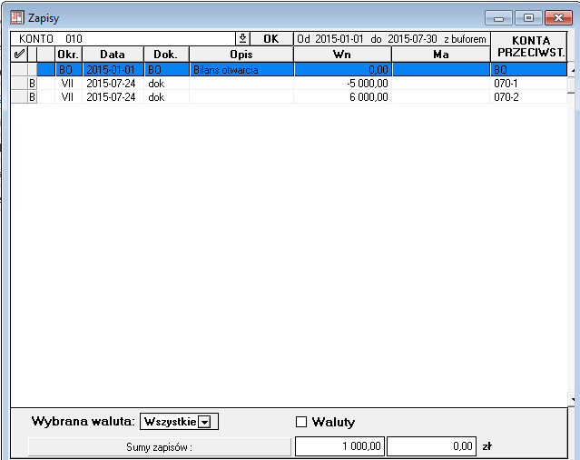Click the checkmark column header icon
This screenshot has width=580, height=460.
click(x=19, y=54)
